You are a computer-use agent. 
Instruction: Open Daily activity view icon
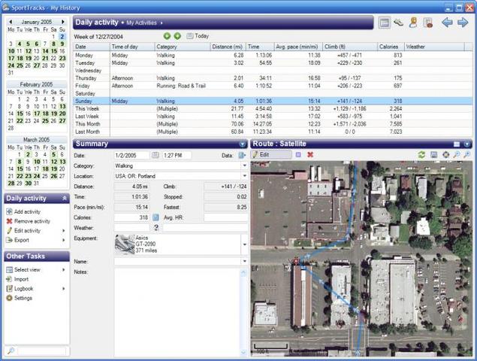384,23
